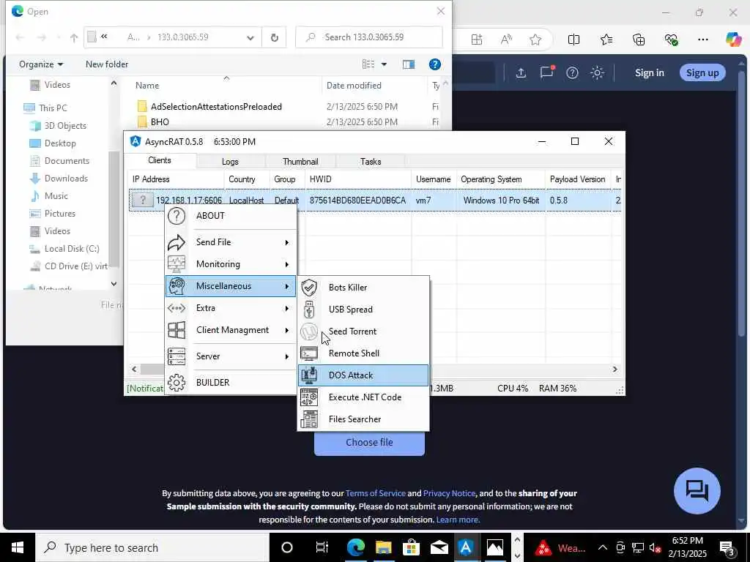Image resolution: width=750 pixels, height=562 pixels.
Task: Open the Terms of Service link
Action: pos(376,493)
